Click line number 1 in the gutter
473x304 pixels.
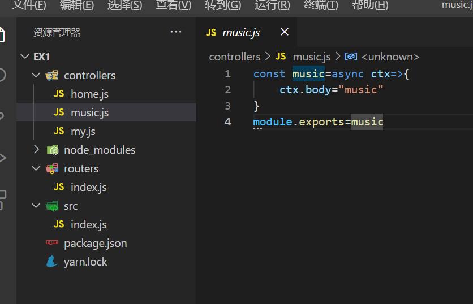point(228,74)
